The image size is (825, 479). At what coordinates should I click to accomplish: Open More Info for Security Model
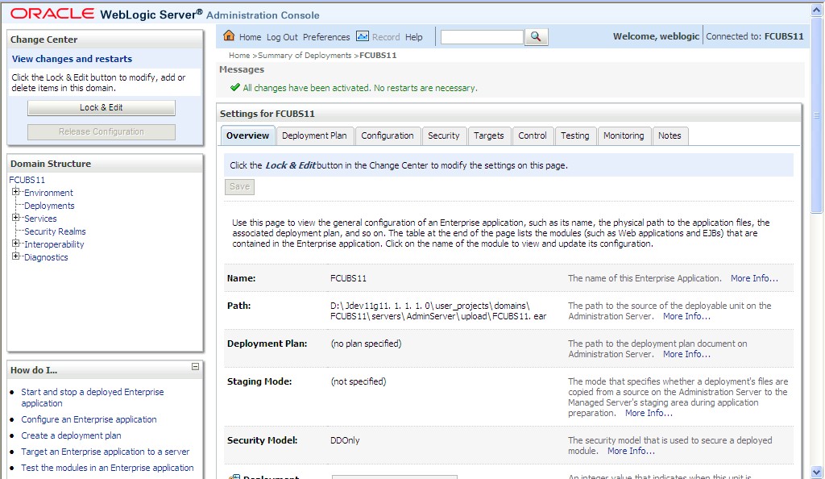point(631,451)
